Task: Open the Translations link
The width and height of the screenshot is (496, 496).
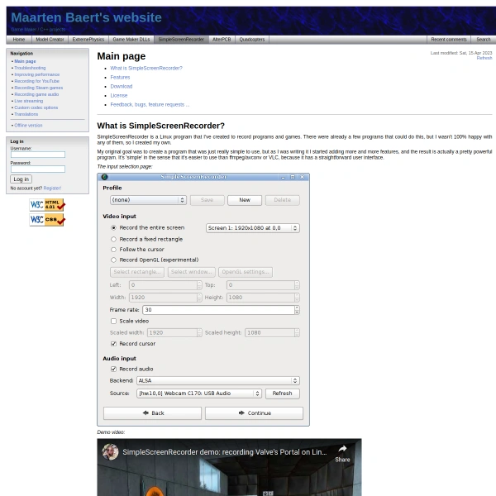Action: 26,115
